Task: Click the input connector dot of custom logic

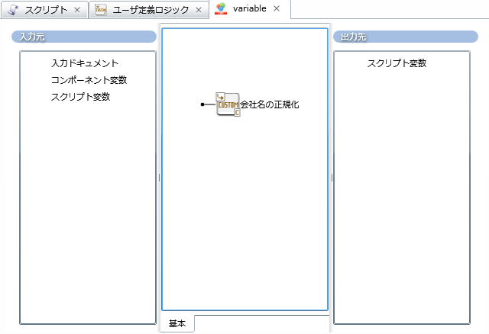Action: coord(202,104)
